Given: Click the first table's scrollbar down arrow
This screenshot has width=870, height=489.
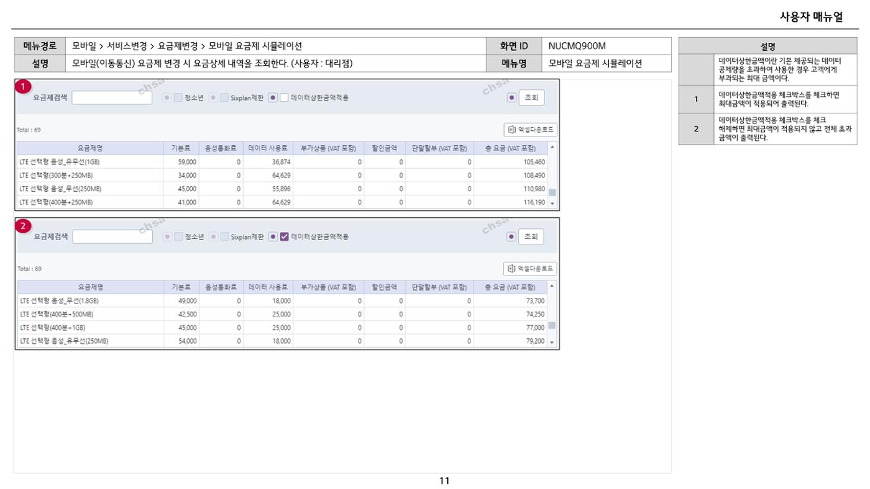Looking at the screenshot, I should pos(552,204).
